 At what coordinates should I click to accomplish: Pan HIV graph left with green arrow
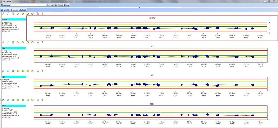18,71
